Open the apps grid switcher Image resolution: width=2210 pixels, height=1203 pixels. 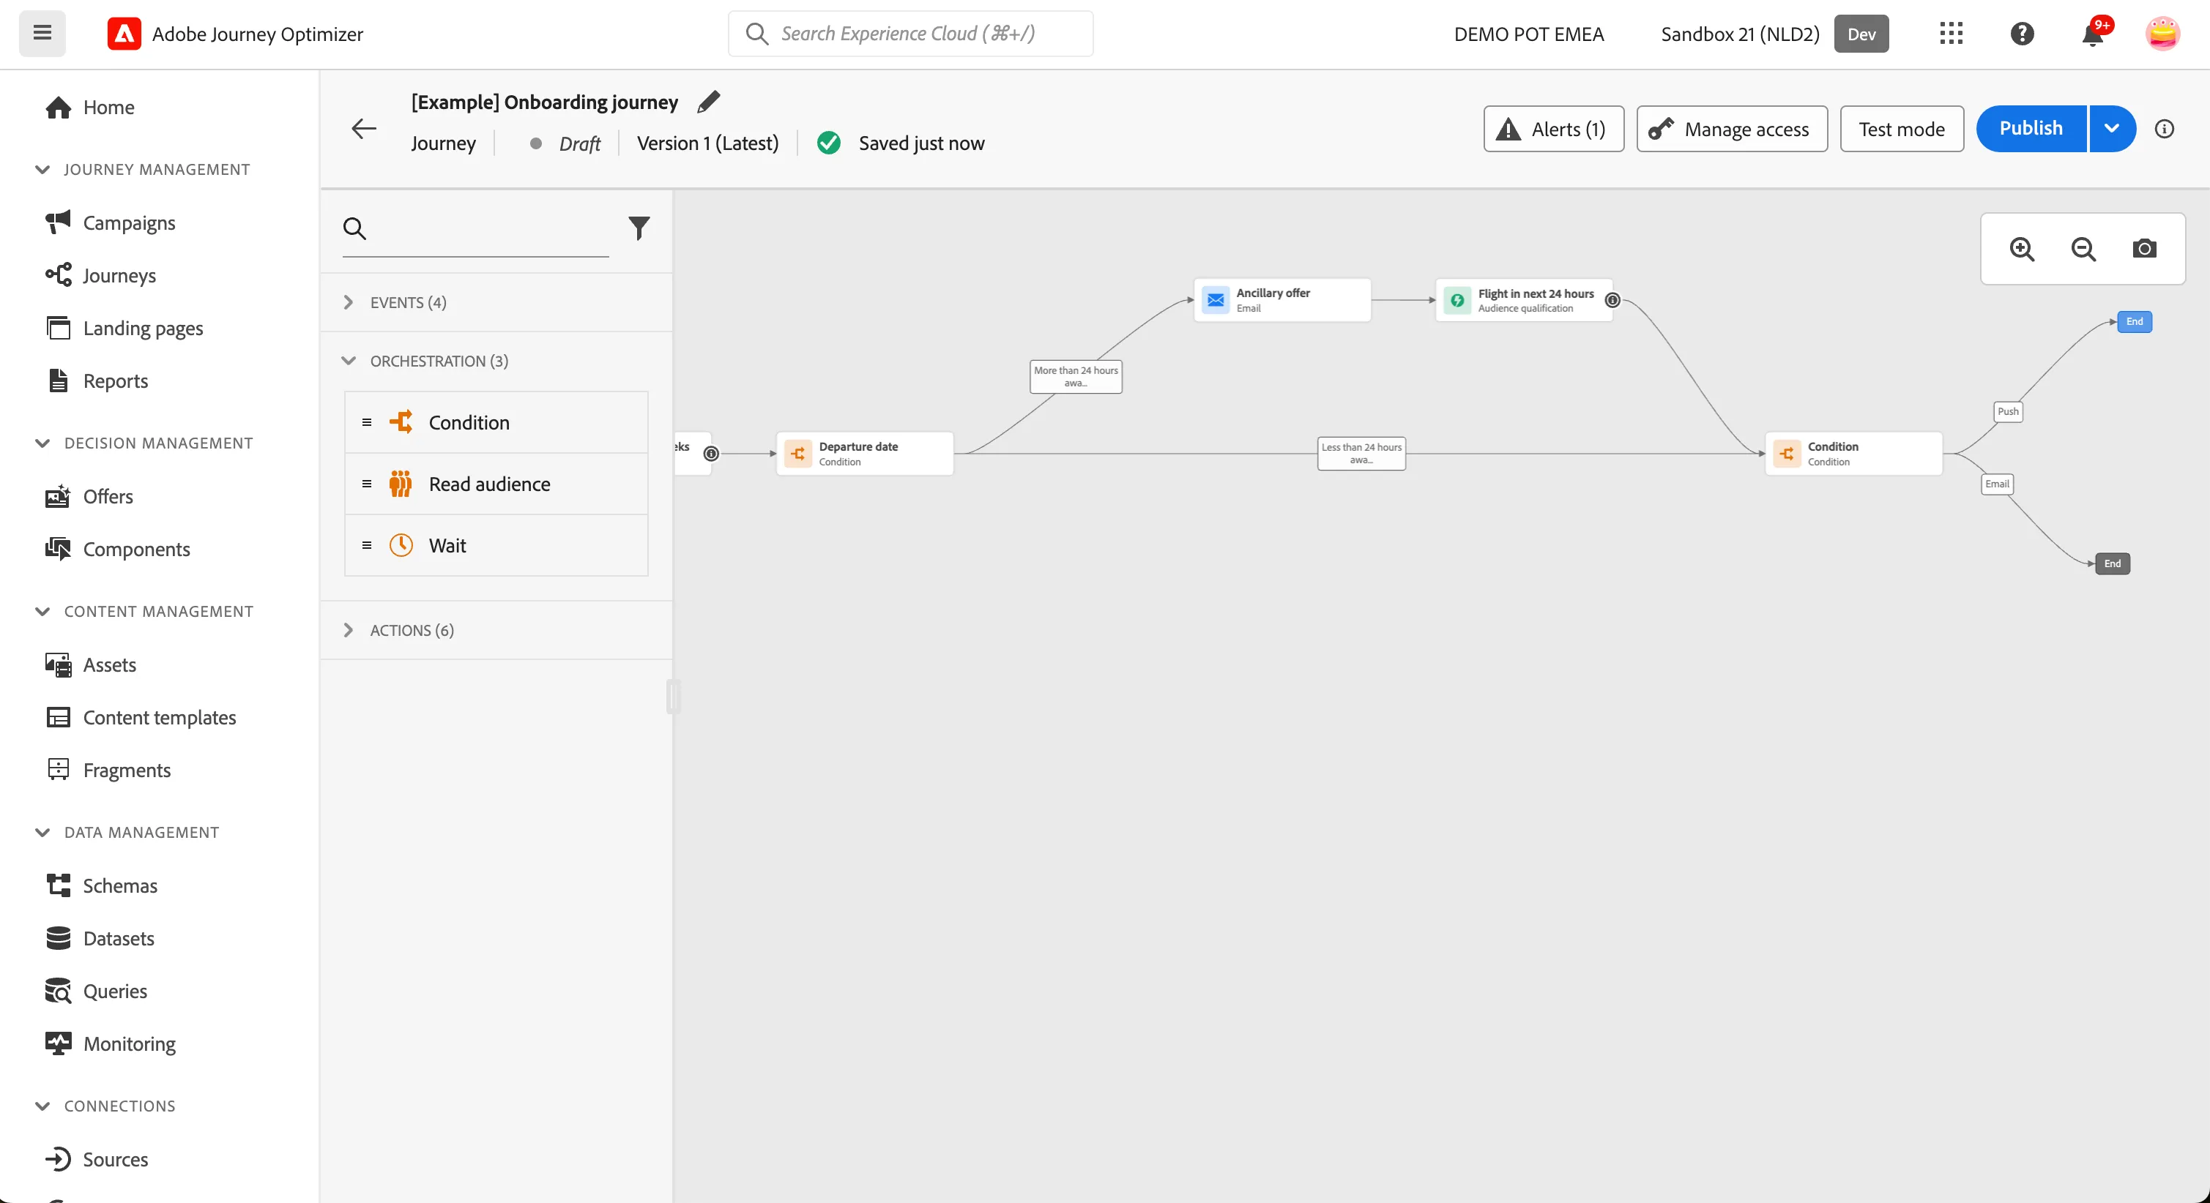pyautogui.click(x=1951, y=34)
